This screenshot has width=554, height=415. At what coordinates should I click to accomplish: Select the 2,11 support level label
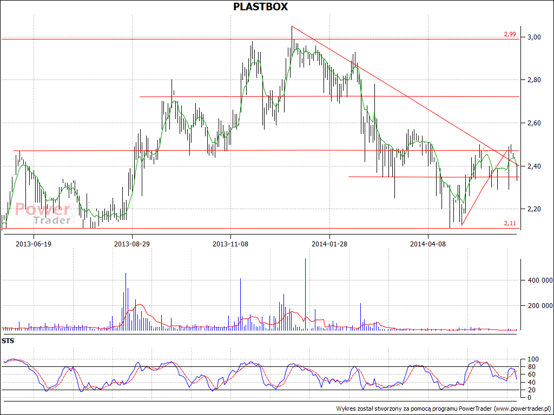(x=510, y=223)
